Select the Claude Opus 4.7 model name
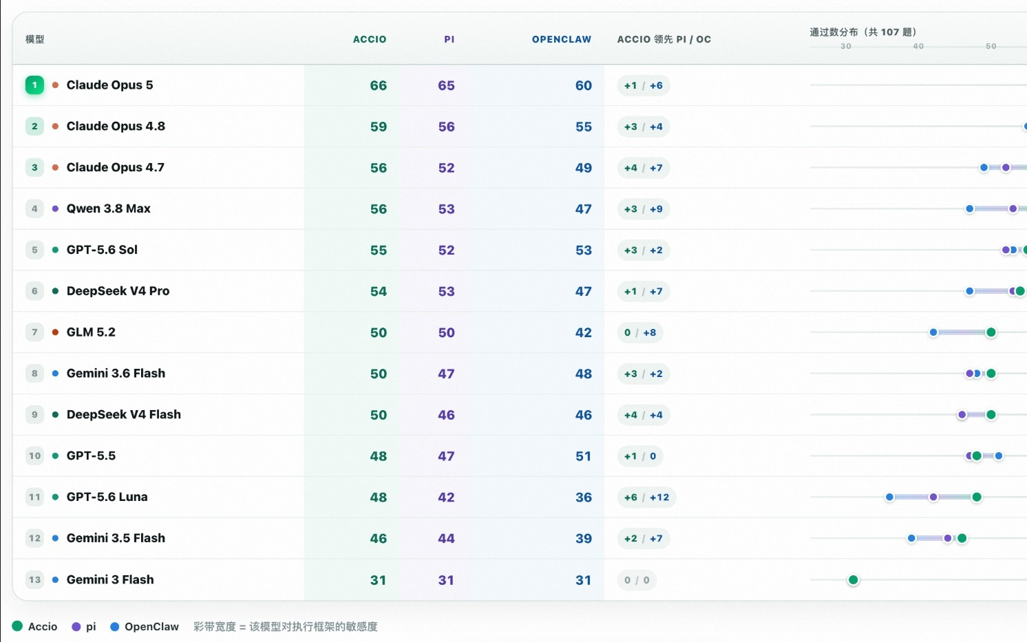This screenshot has width=1027, height=642. pyautogui.click(x=116, y=168)
